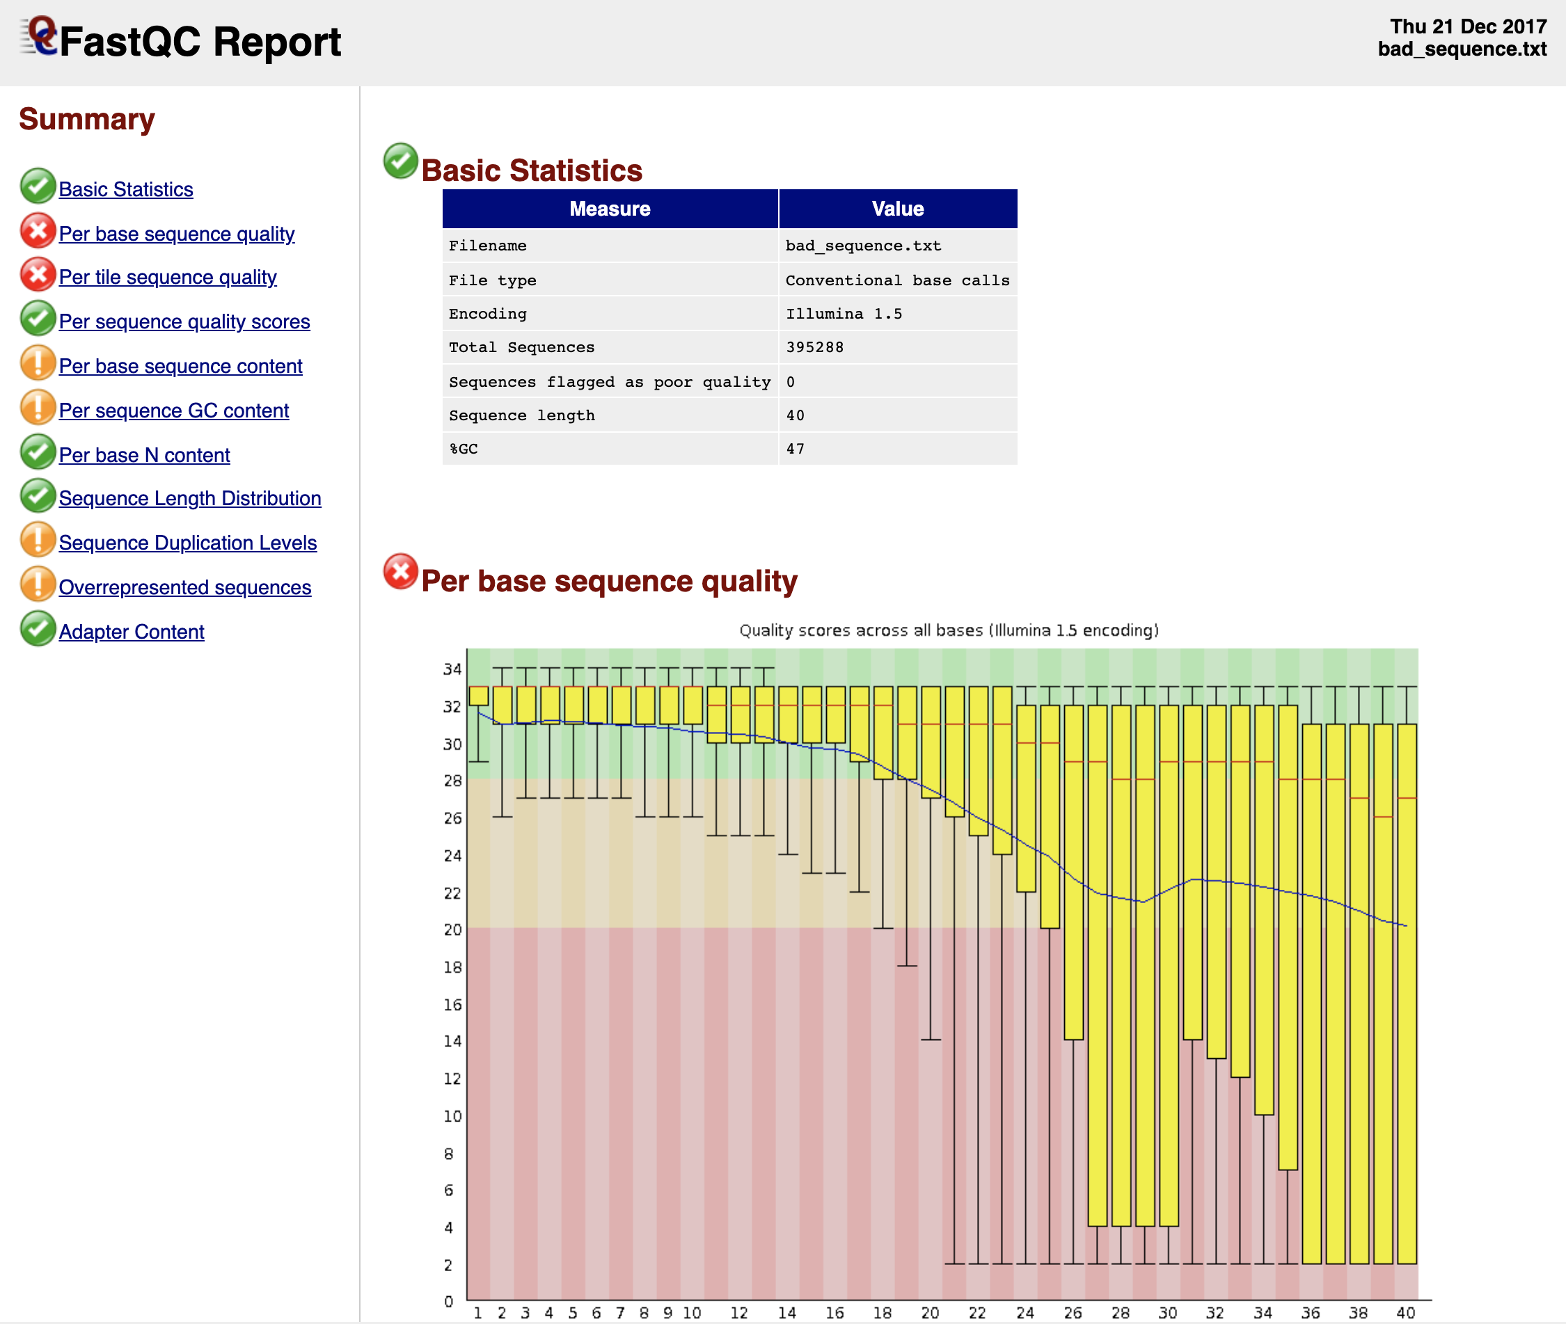This screenshot has width=1566, height=1324.
Task: Click green check icon beside Adapter Content
Action: tap(38, 629)
